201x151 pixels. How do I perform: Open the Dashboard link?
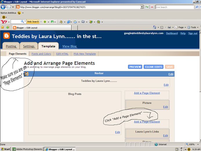click(x=172, y=33)
